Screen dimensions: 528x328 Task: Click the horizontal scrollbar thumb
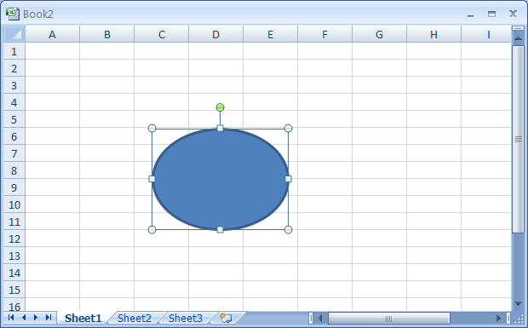click(x=389, y=318)
